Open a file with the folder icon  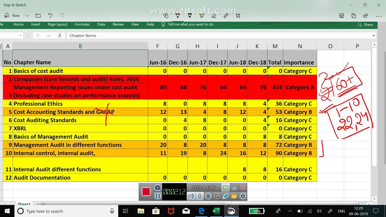38,16
